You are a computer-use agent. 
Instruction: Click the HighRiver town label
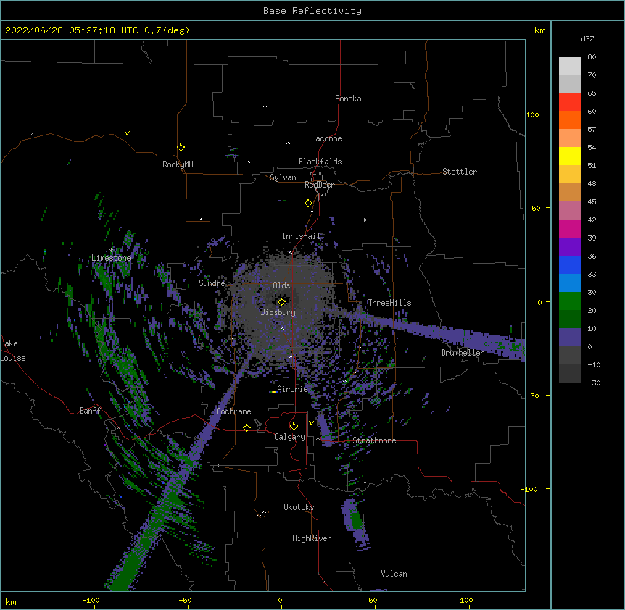(x=312, y=538)
